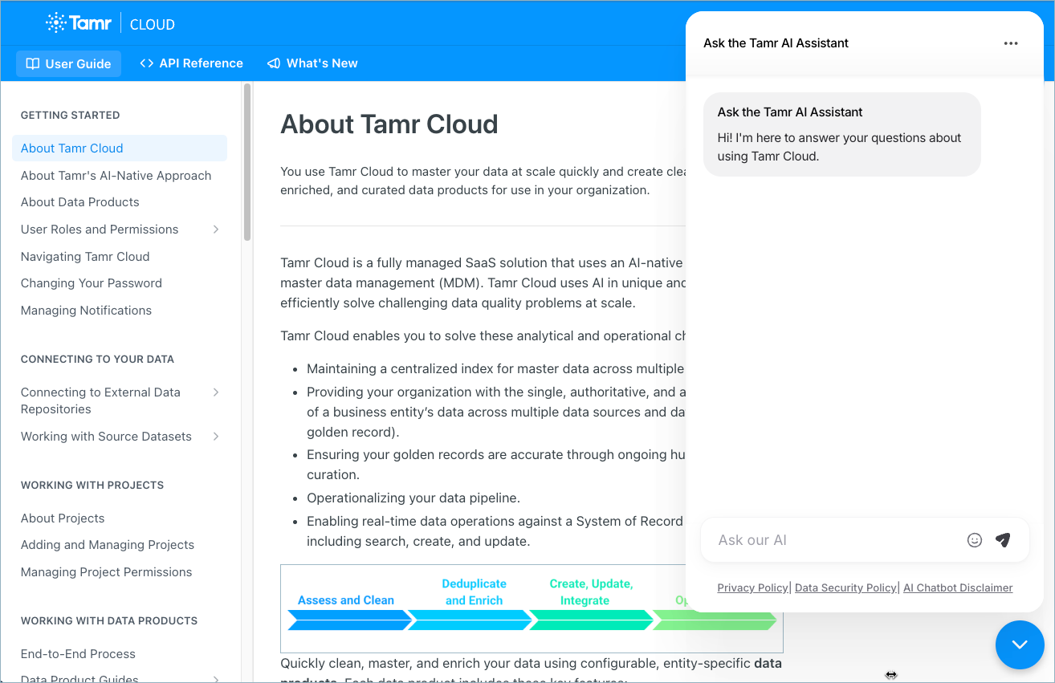Open the AI Chatbot Disclaimer link
Image resolution: width=1055 pixels, height=683 pixels.
(x=958, y=588)
